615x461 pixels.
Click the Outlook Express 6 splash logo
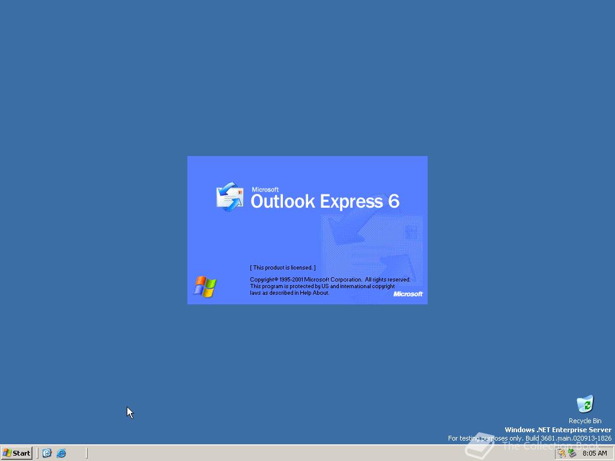coord(325,198)
